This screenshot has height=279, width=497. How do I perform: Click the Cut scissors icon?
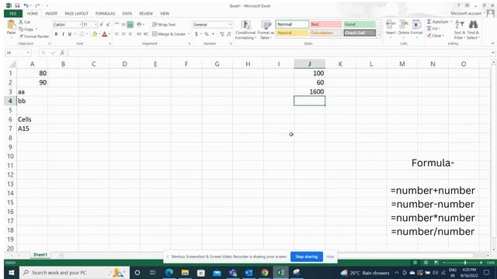click(21, 22)
